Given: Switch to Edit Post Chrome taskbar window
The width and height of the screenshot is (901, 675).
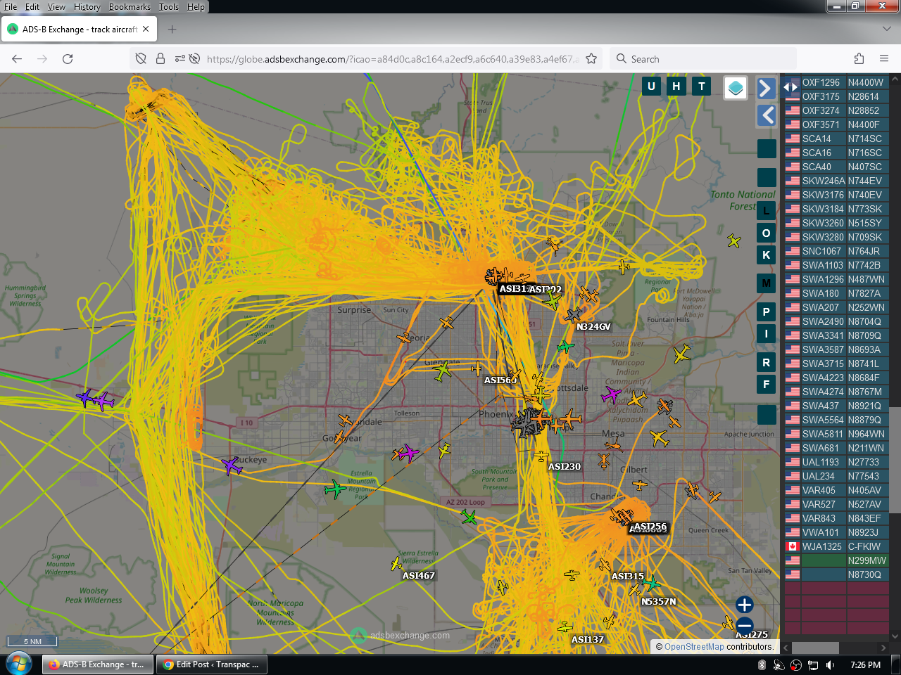Looking at the screenshot, I should [x=211, y=664].
